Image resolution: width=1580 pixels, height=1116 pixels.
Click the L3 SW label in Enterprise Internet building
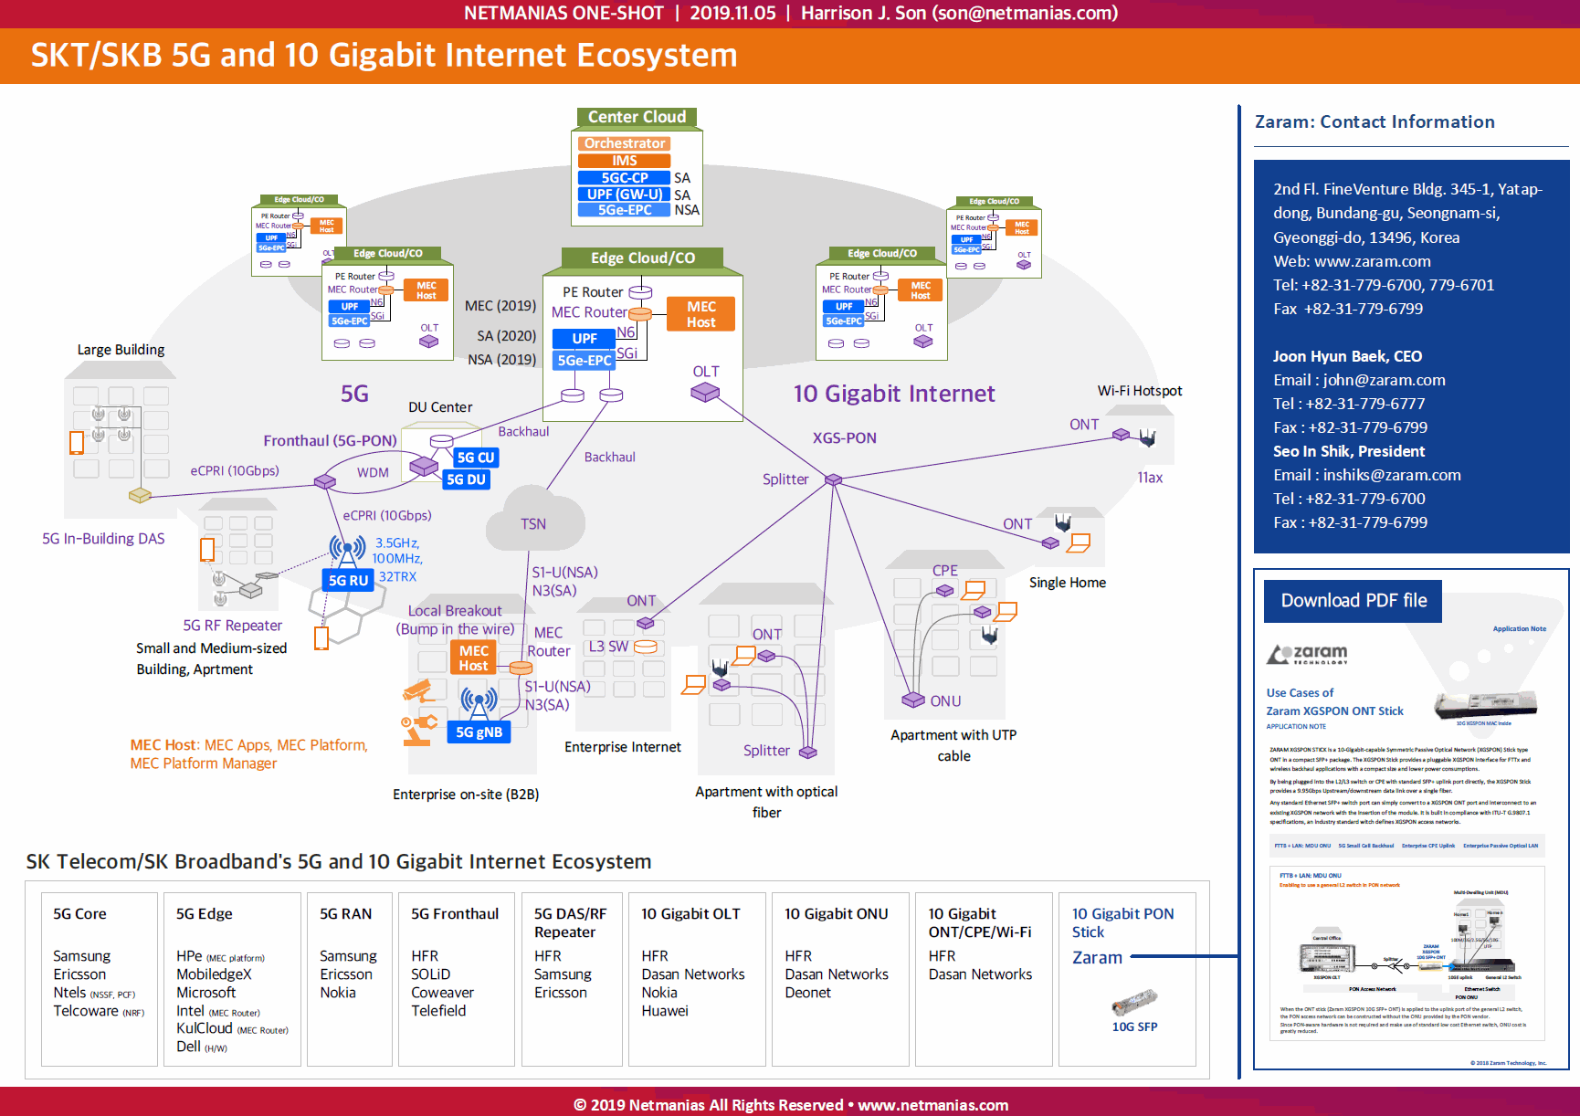608,647
